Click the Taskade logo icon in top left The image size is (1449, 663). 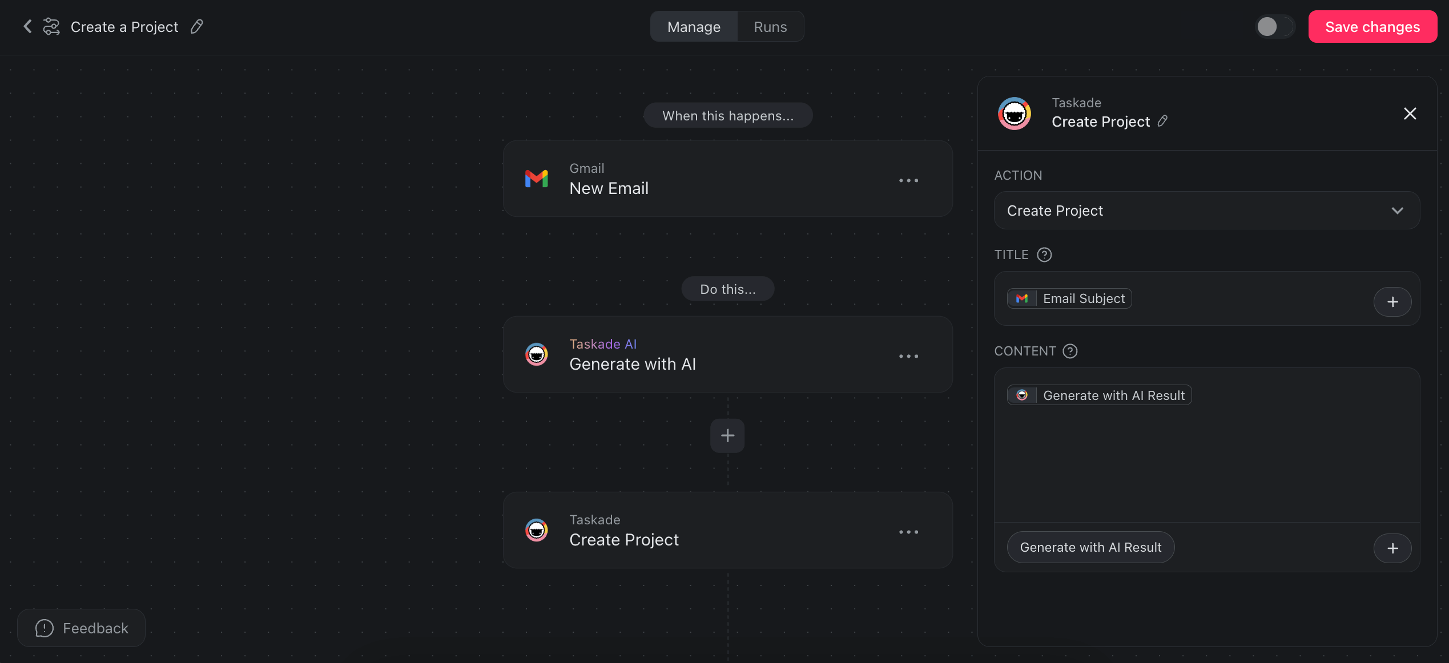point(52,27)
